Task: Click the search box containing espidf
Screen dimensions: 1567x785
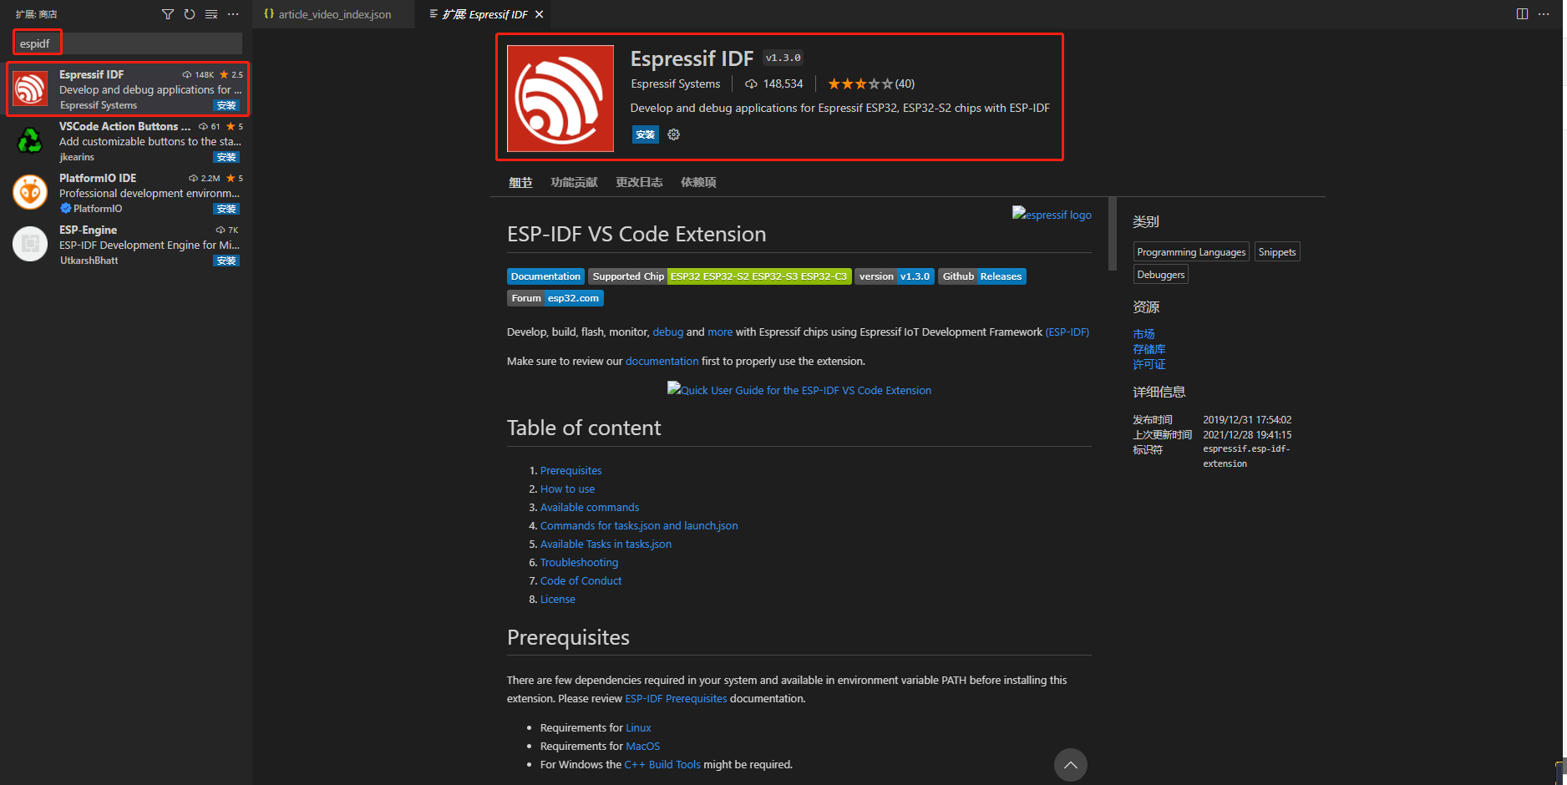Action: coord(128,43)
